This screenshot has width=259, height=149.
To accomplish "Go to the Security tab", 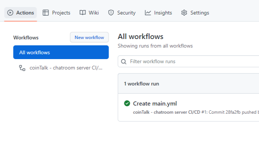I will [x=122, y=13].
